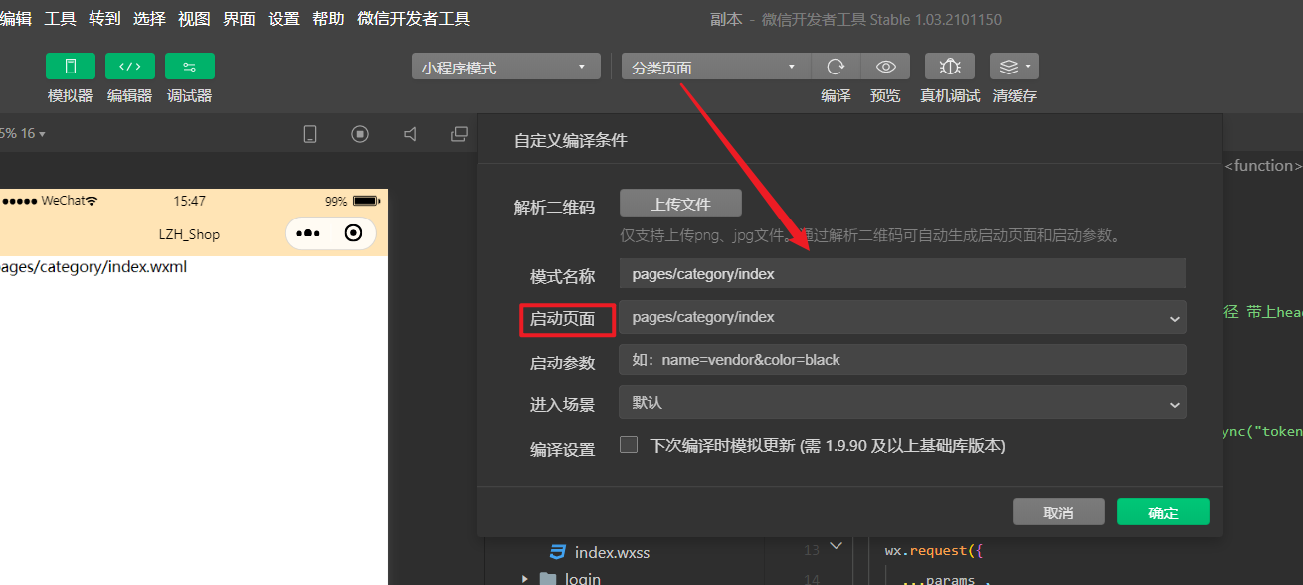Click LZH_Shop title in simulator
The width and height of the screenshot is (1303, 585).
pyautogui.click(x=189, y=234)
